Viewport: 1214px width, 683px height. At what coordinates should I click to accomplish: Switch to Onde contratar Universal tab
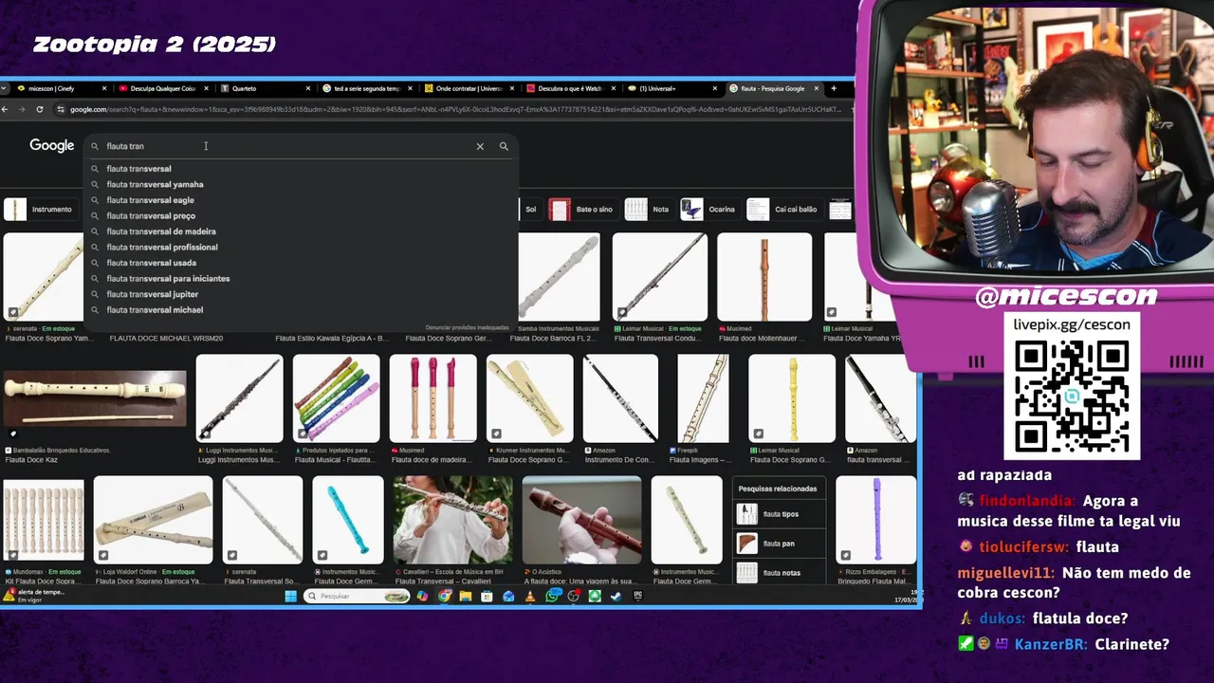[468, 88]
